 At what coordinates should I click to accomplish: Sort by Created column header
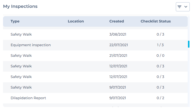(x=116, y=21)
